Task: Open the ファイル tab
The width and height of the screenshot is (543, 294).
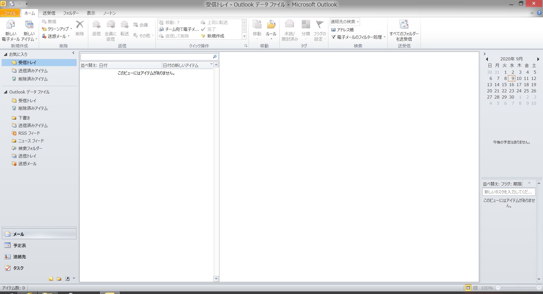Action: 10,13
